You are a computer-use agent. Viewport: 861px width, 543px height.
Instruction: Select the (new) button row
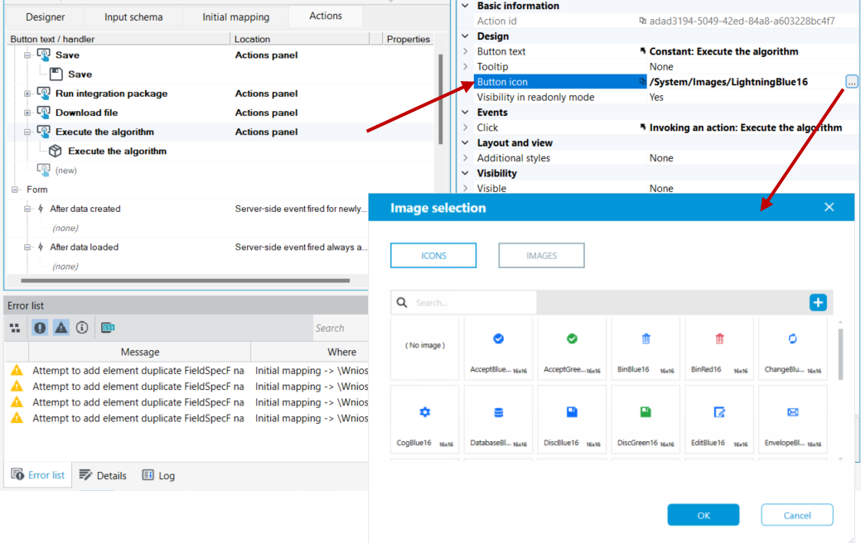point(57,170)
